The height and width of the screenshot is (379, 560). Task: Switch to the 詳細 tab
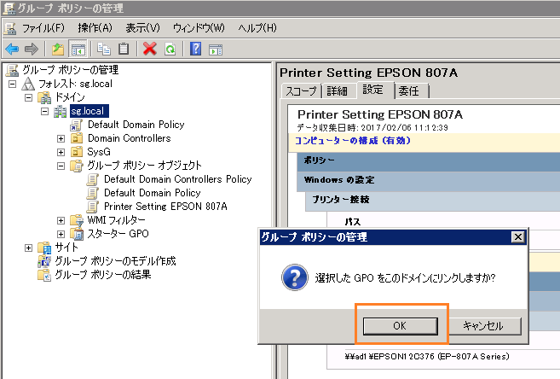[338, 90]
